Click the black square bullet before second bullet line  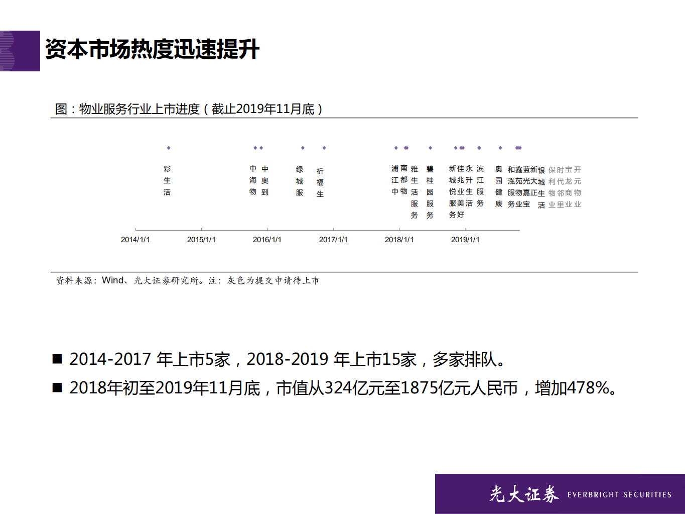[57, 387]
